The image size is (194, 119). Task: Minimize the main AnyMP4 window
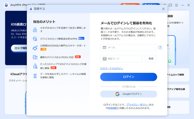pos(183,5)
